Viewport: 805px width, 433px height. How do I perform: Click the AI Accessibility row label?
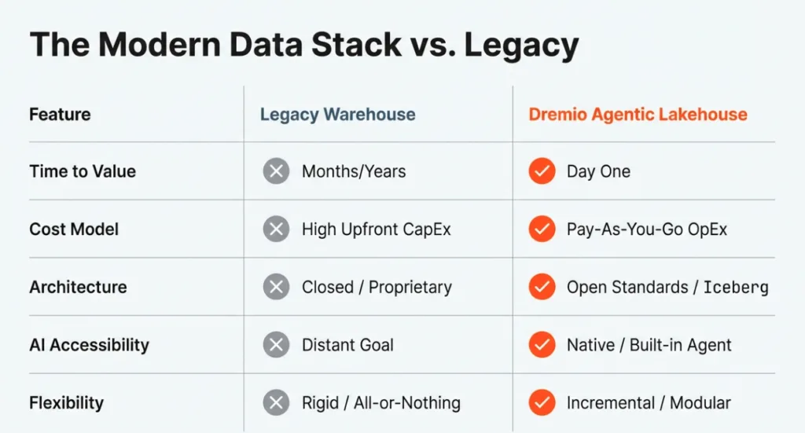(89, 344)
